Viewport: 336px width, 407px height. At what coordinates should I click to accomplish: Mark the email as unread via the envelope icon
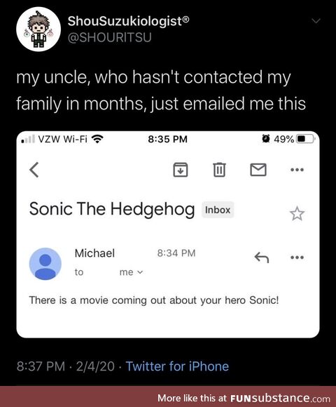coord(258,170)
